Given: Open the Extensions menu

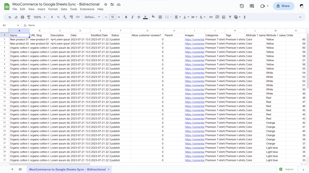Looking at the screenshot, I should point(87,9).
